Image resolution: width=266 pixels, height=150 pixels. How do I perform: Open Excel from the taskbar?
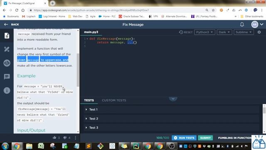tap(41, 146)
